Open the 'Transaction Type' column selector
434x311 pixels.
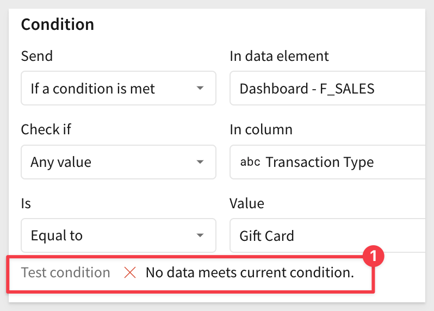[x=327, y=162]
